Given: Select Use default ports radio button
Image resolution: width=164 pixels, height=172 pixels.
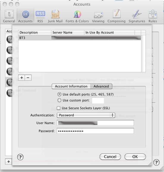Looking at the screenshot, I should click(x=59, y=94).
